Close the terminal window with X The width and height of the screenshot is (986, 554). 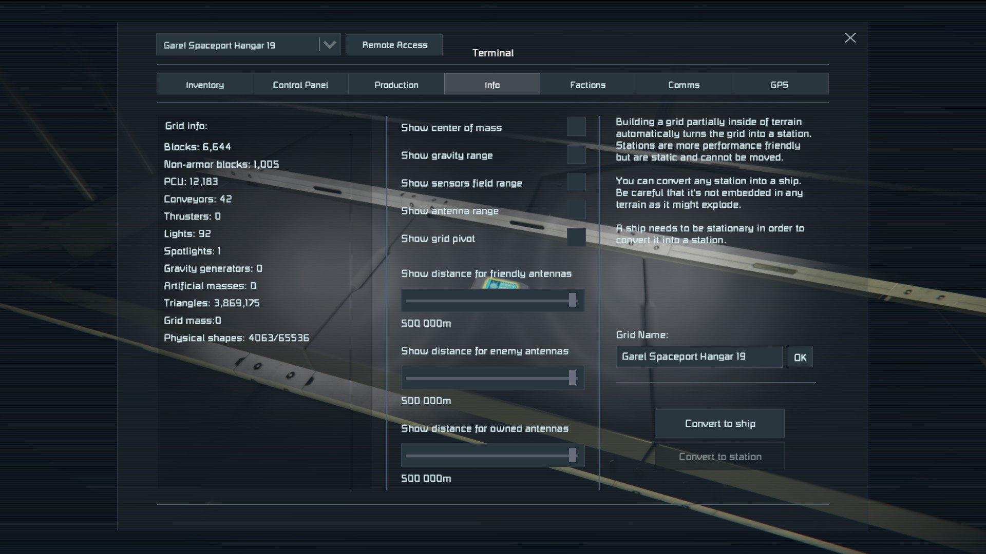point(850,38)
